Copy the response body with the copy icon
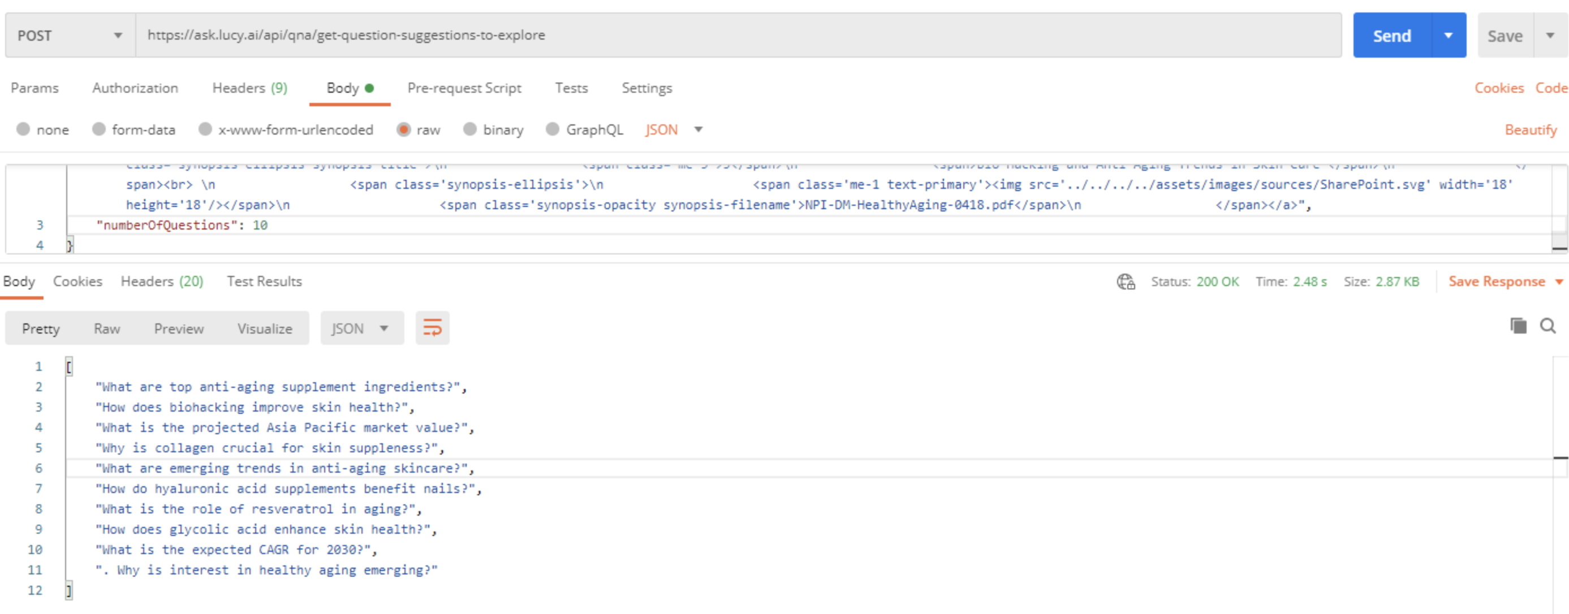The height and width of the screenshot is (614, 1569). (x=1518, y=326)
